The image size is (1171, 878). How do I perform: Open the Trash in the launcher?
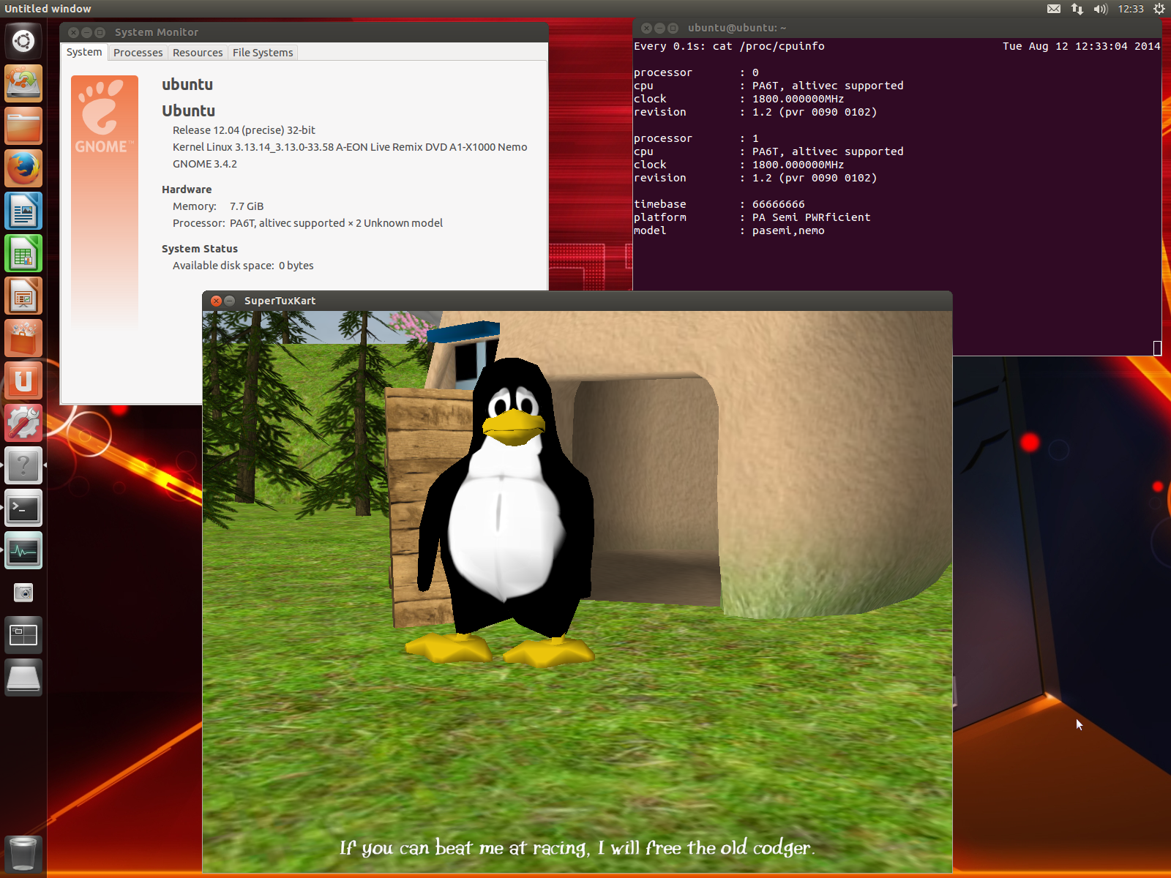(x=23, y=853)
